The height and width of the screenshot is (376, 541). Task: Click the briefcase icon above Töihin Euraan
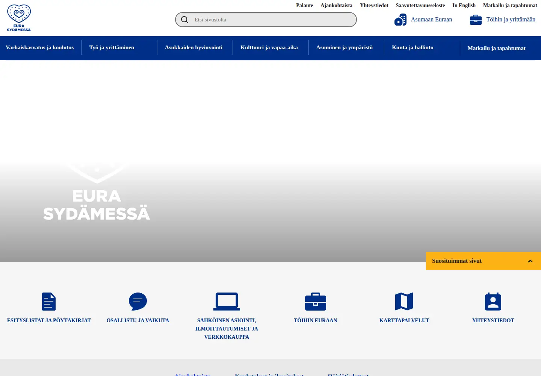[x=316, y=302]
